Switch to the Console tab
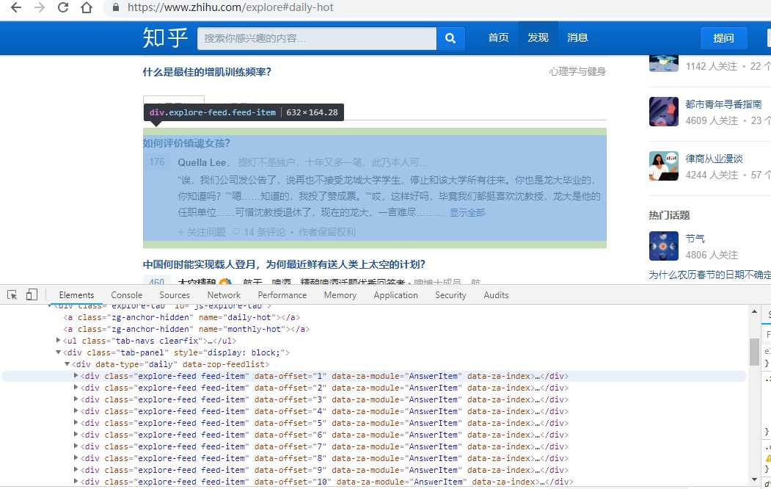This screenshot has width=771, height=489. (x=126, y=294)
